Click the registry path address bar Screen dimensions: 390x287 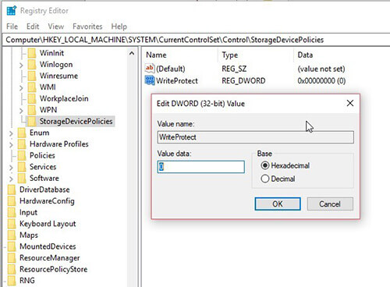196,40
